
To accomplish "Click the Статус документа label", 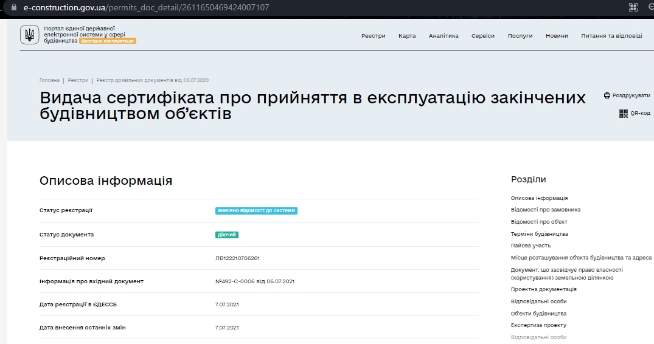I will [x=67, y=235].
